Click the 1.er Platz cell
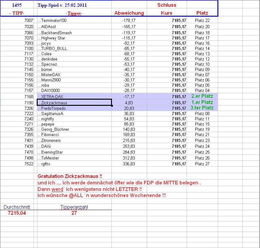Viewport: 260px width, 248px height. [202, 102]
